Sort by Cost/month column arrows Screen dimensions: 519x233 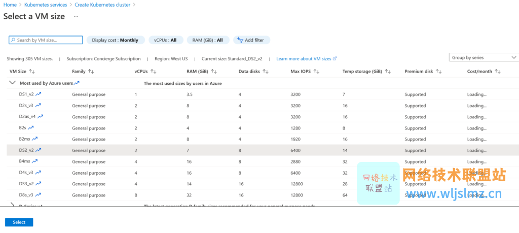click(x=498, y=71)
